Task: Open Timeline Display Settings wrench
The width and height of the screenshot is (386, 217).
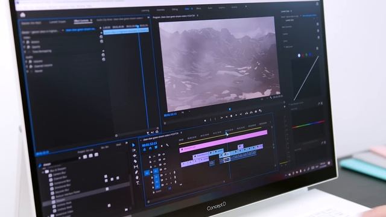Action: tap(168, 145)
